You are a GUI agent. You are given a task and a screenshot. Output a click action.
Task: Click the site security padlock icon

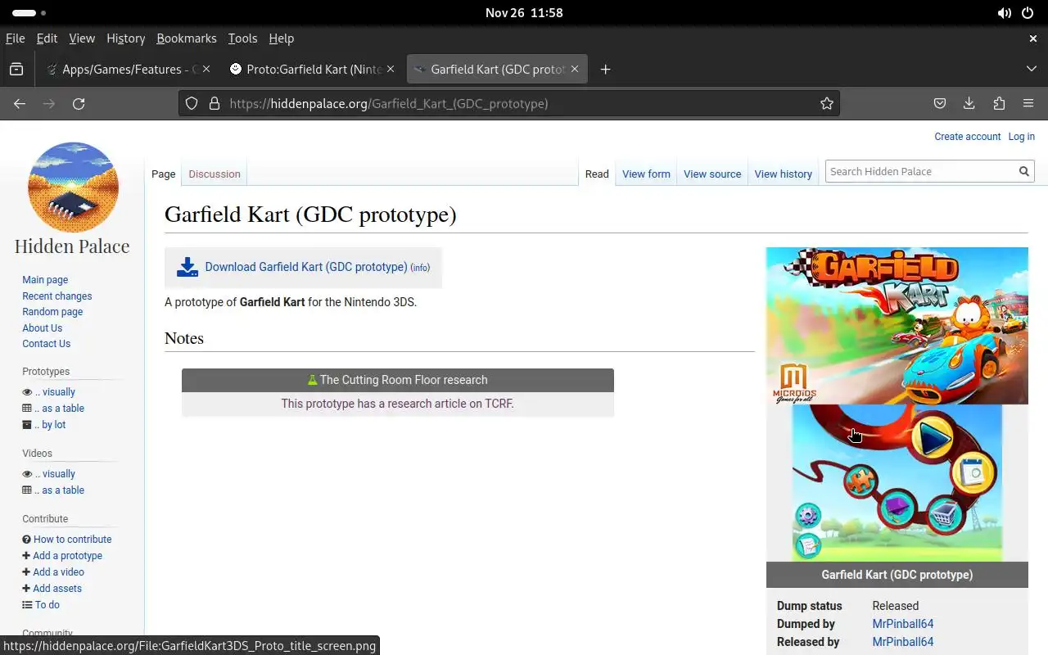click(x=215, y=103)
